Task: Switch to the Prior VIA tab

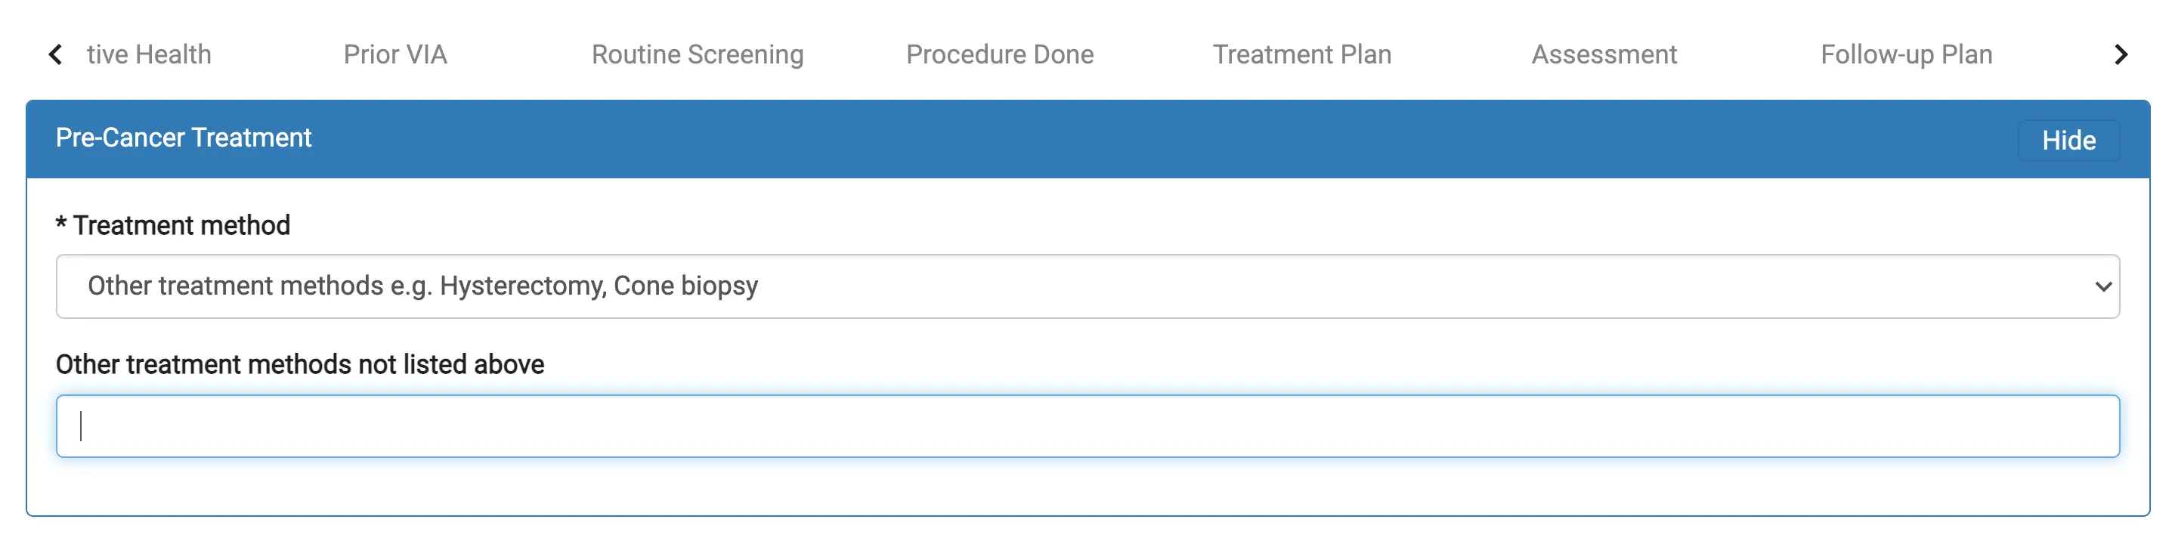Action: [x=395, y=55]
